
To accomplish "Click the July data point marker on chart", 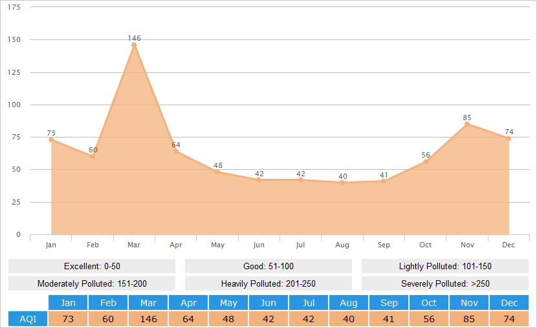I will (301, 179).
